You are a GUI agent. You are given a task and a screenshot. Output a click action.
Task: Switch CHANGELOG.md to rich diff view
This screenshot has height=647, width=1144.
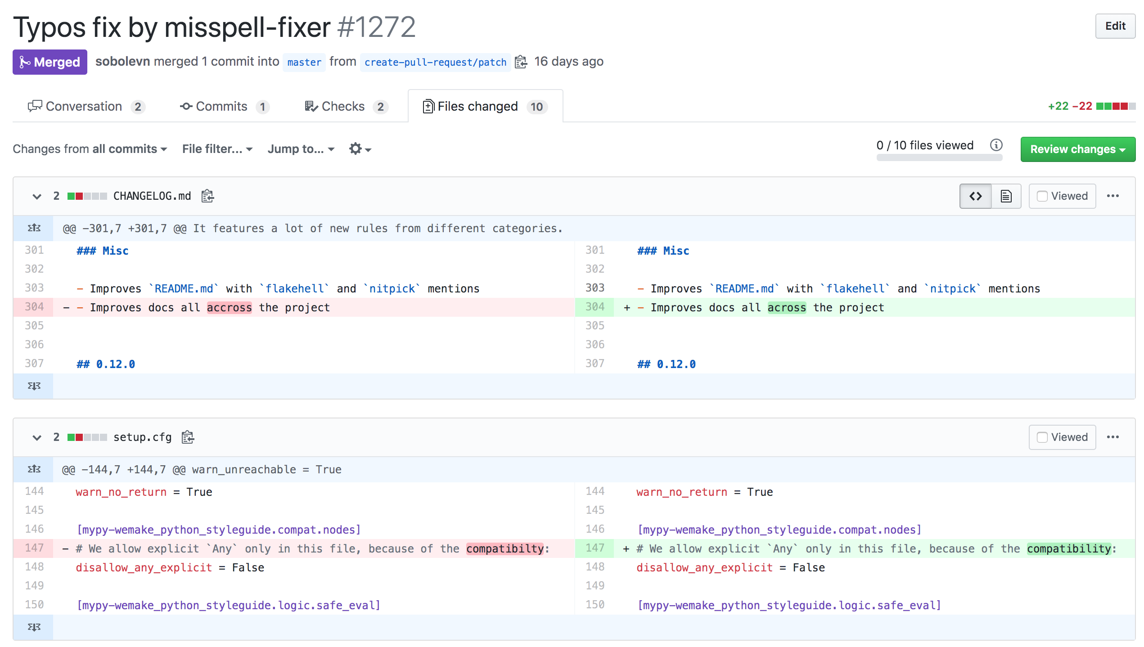1006,196
